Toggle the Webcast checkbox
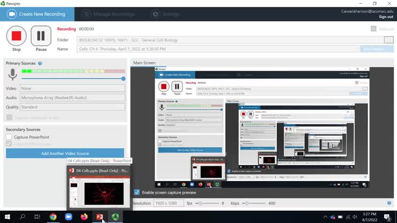 [x=373, y=29]
